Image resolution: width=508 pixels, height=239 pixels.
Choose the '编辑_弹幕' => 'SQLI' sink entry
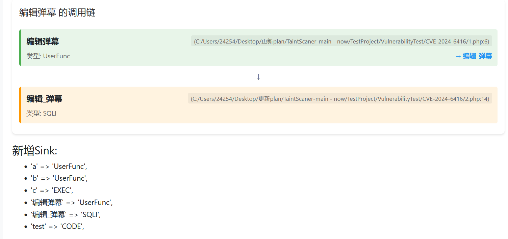(66, 215)
